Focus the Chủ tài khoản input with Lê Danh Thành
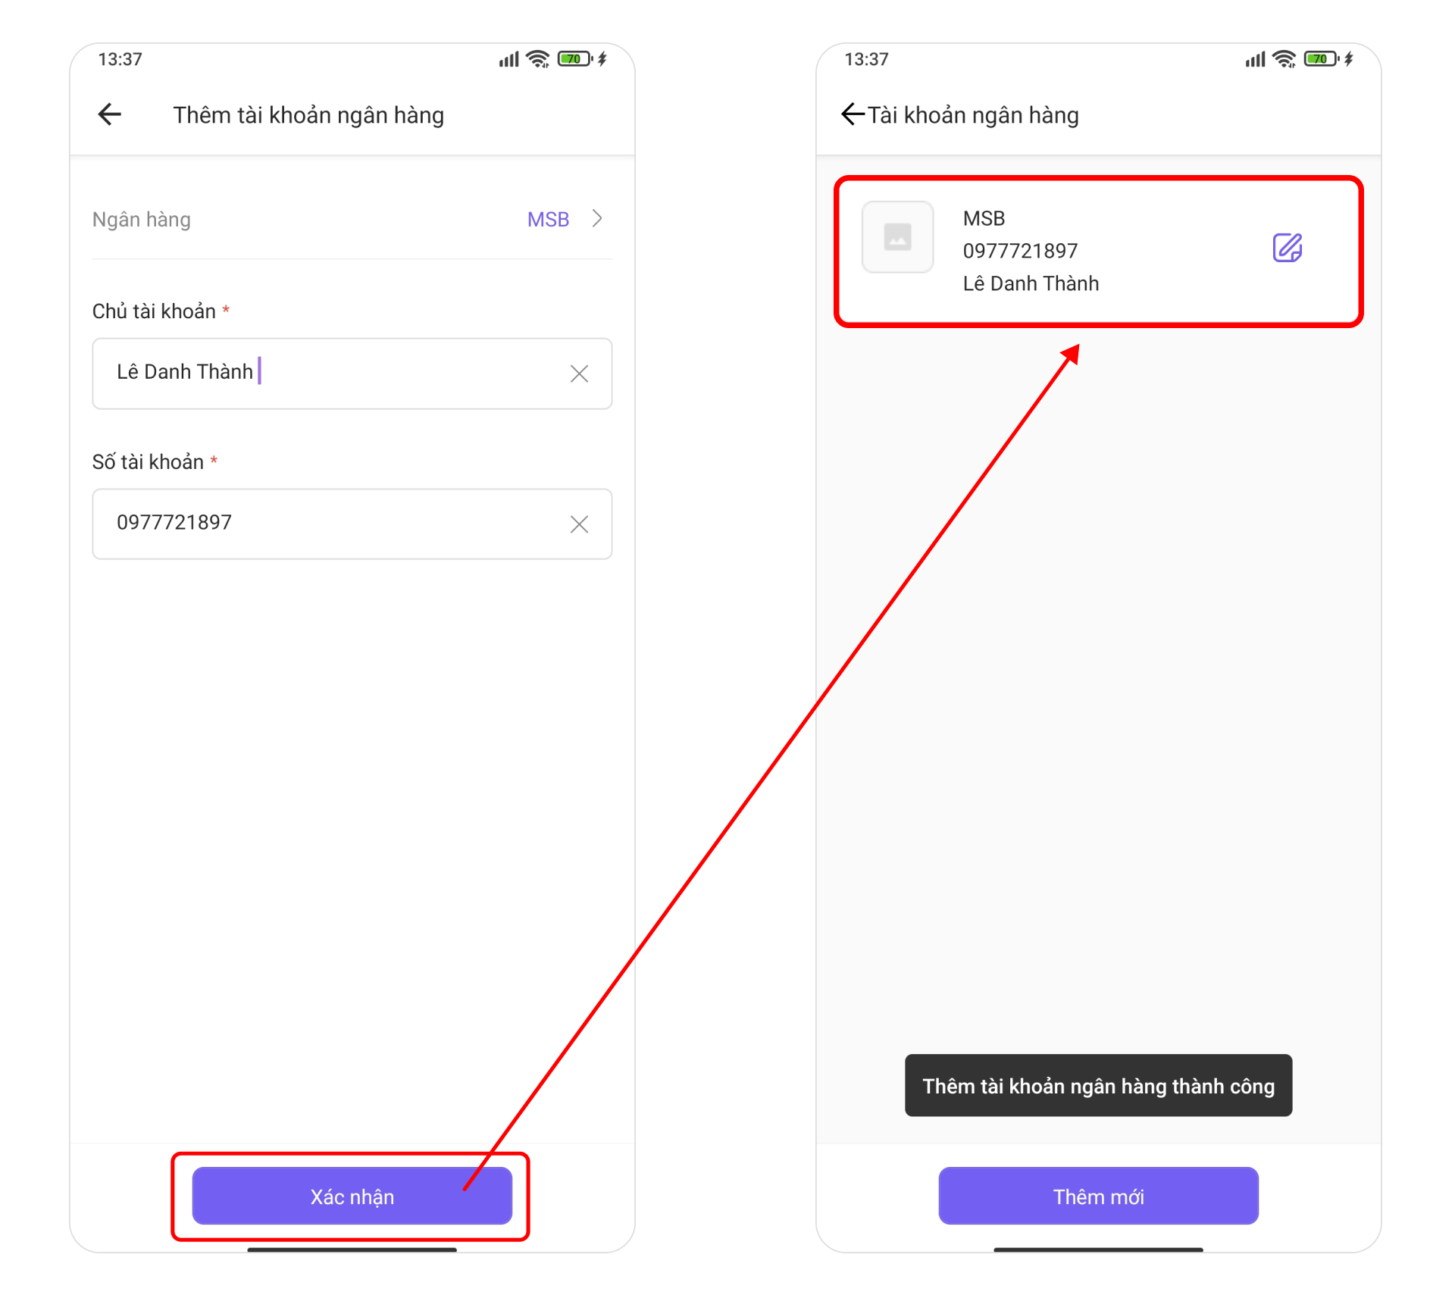This screenshot has width=1455, height=1295. click(352, 374)
